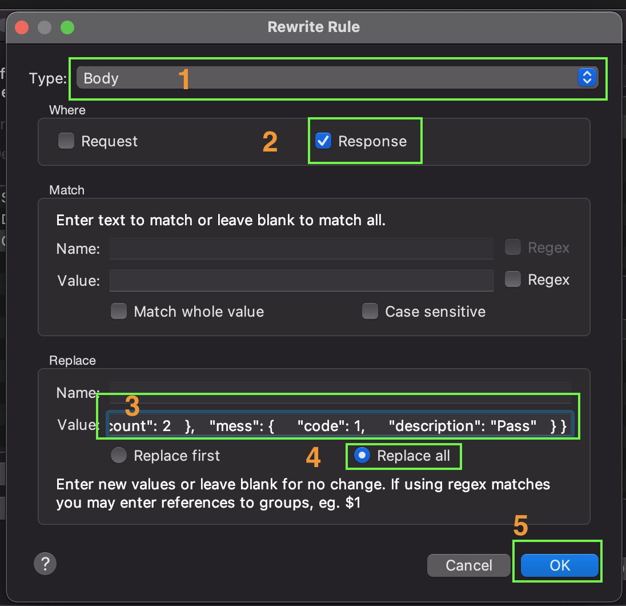The height and width of the screenshot is (606, 626).
Task: Open the Type dropdown showing Body
Action: click(x=336, y=78)
